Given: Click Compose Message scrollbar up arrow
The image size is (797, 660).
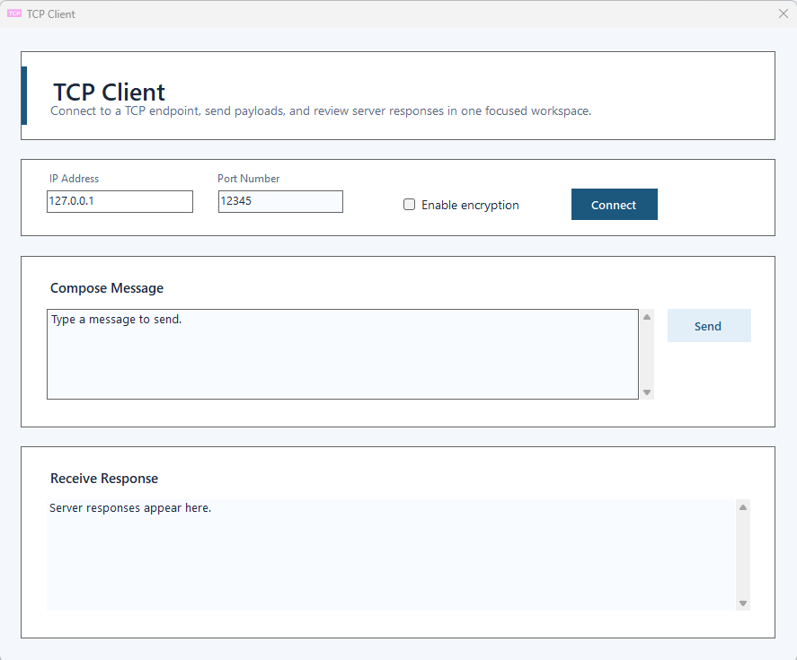Looking at the screenshot, I should [x=647, y=317].
